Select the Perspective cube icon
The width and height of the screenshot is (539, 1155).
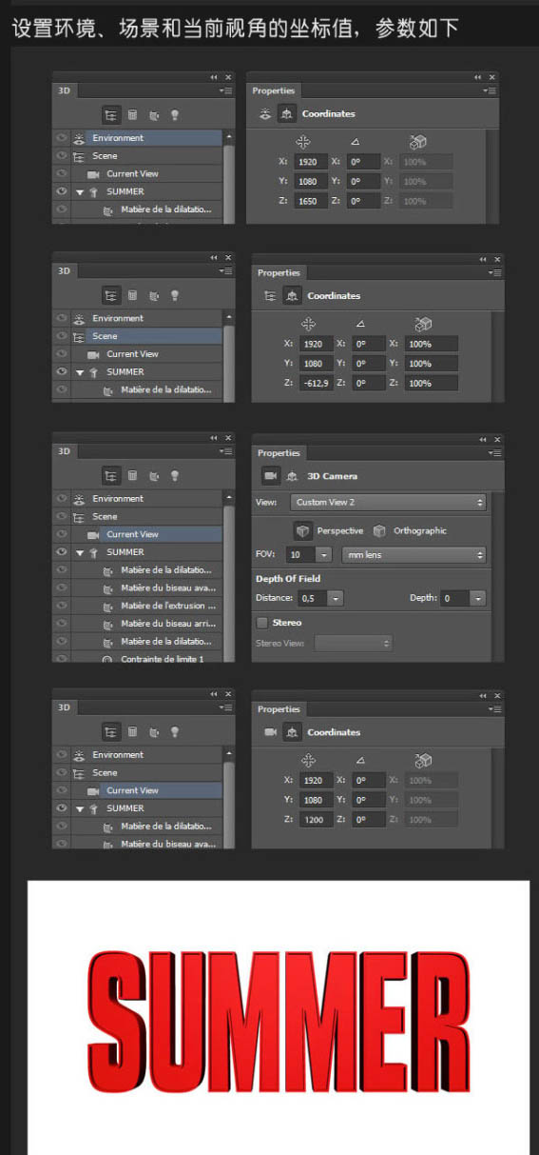302,530
